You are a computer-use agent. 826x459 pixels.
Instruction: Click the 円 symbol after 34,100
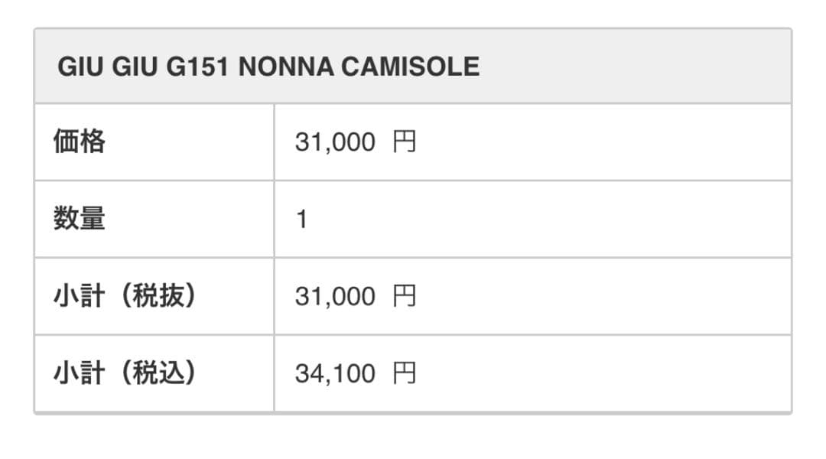click(x=405, y=374)
